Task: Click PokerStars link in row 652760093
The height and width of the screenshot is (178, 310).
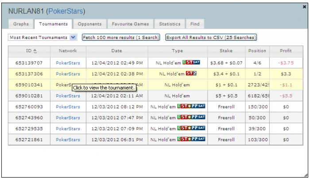Action: (x=68, y=107)
